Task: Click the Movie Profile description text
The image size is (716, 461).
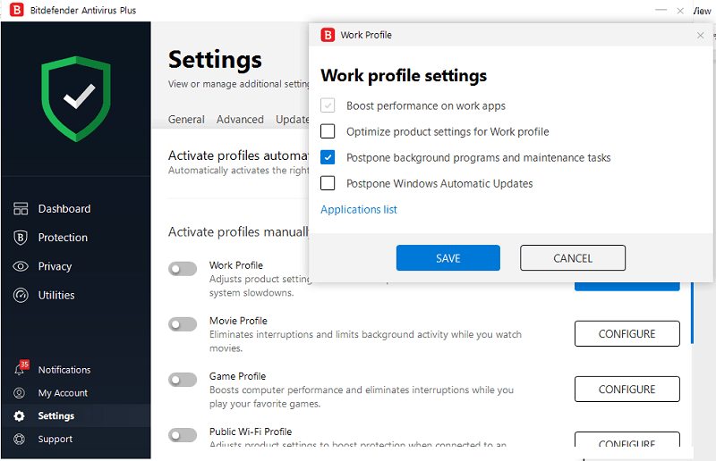Action: [365, 341]
